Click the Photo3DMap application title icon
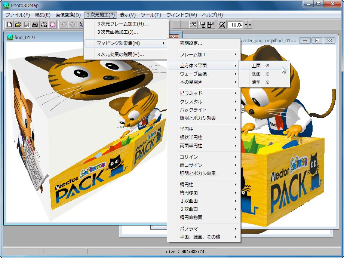 tap(6, 5)
